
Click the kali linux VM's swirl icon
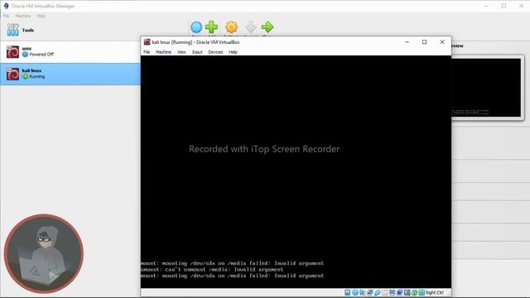(x=13, y=74)
